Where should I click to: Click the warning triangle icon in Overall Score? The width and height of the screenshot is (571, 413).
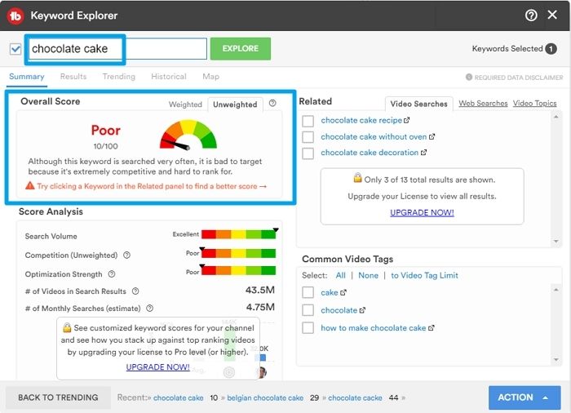(30, 185)
